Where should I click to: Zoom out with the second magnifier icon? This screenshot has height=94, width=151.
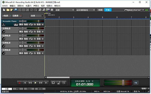click(44, 10)
